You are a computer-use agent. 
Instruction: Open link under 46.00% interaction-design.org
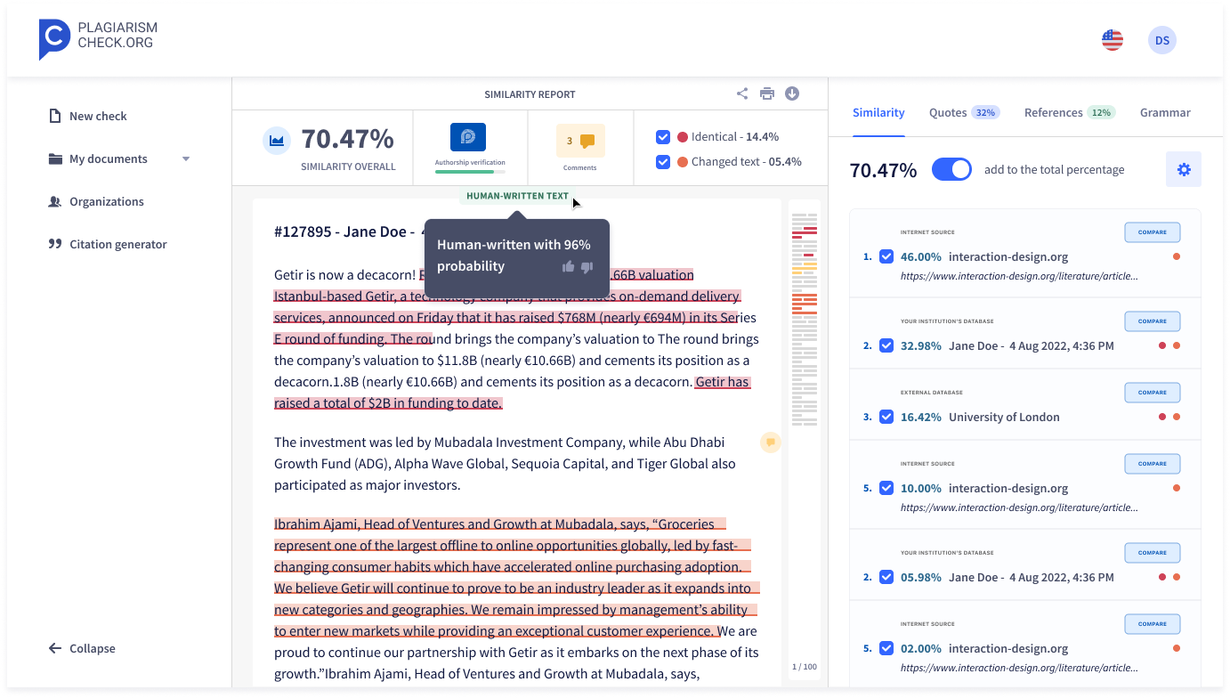[1019, 276]
